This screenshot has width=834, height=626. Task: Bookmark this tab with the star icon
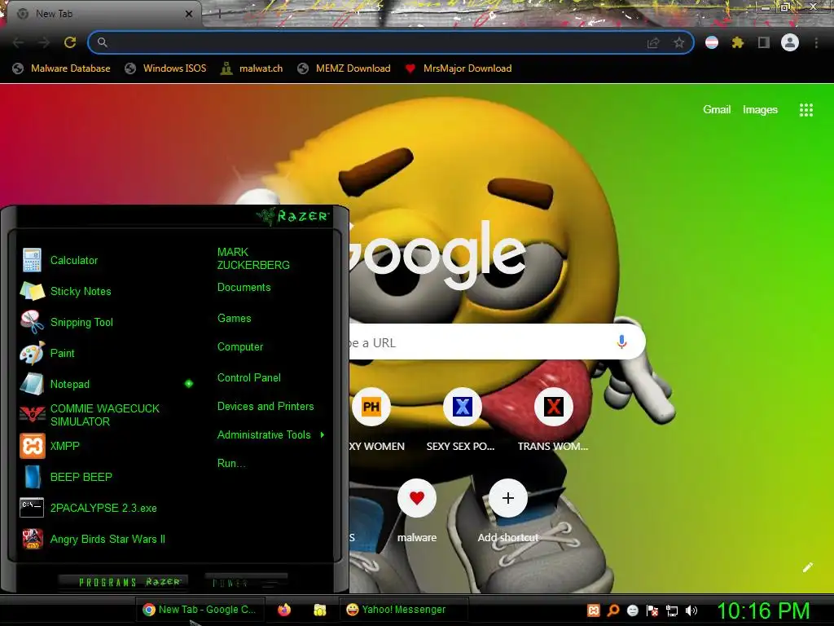click(678, 42)
